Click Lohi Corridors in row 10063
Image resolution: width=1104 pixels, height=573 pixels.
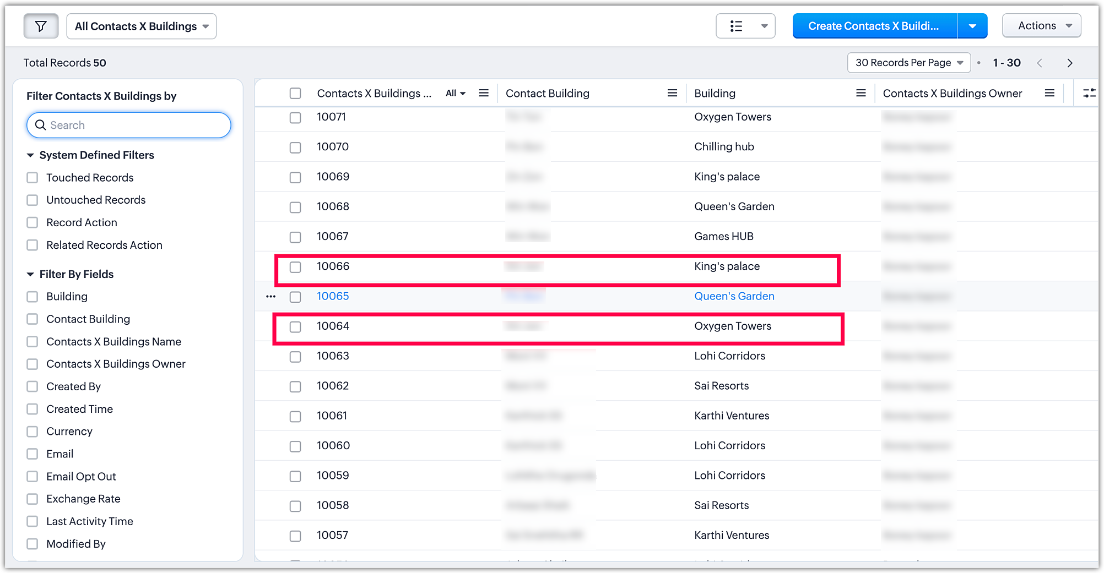click(729, 356)
